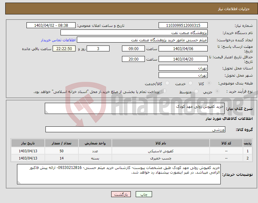258x203 pixels.
Task: Select the کالا radio button
Action: click(x=209, y=83)
